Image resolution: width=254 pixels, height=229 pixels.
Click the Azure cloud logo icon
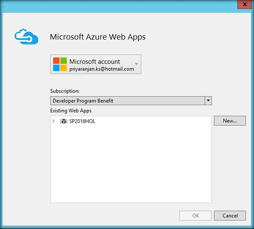click(26, 37)
